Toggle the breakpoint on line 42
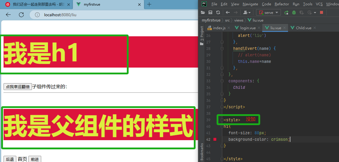The width and height of the screenshot is (339, 162). [215, 139]
